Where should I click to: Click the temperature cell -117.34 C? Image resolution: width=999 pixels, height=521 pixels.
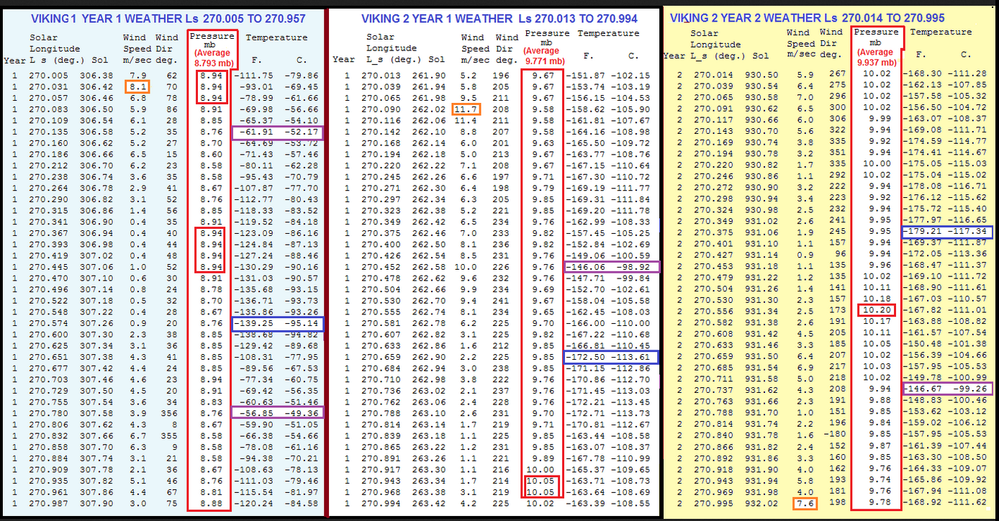(967, 232)
